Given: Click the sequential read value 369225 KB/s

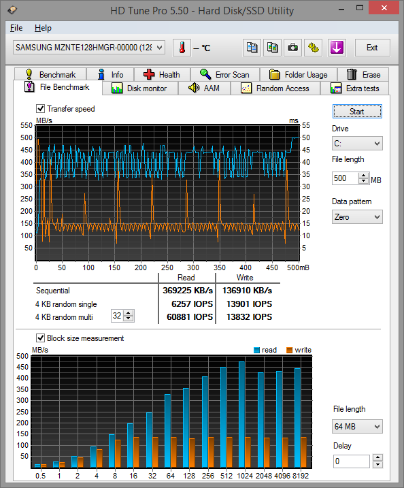Looking at the screenshot, I should click(188, 291).
